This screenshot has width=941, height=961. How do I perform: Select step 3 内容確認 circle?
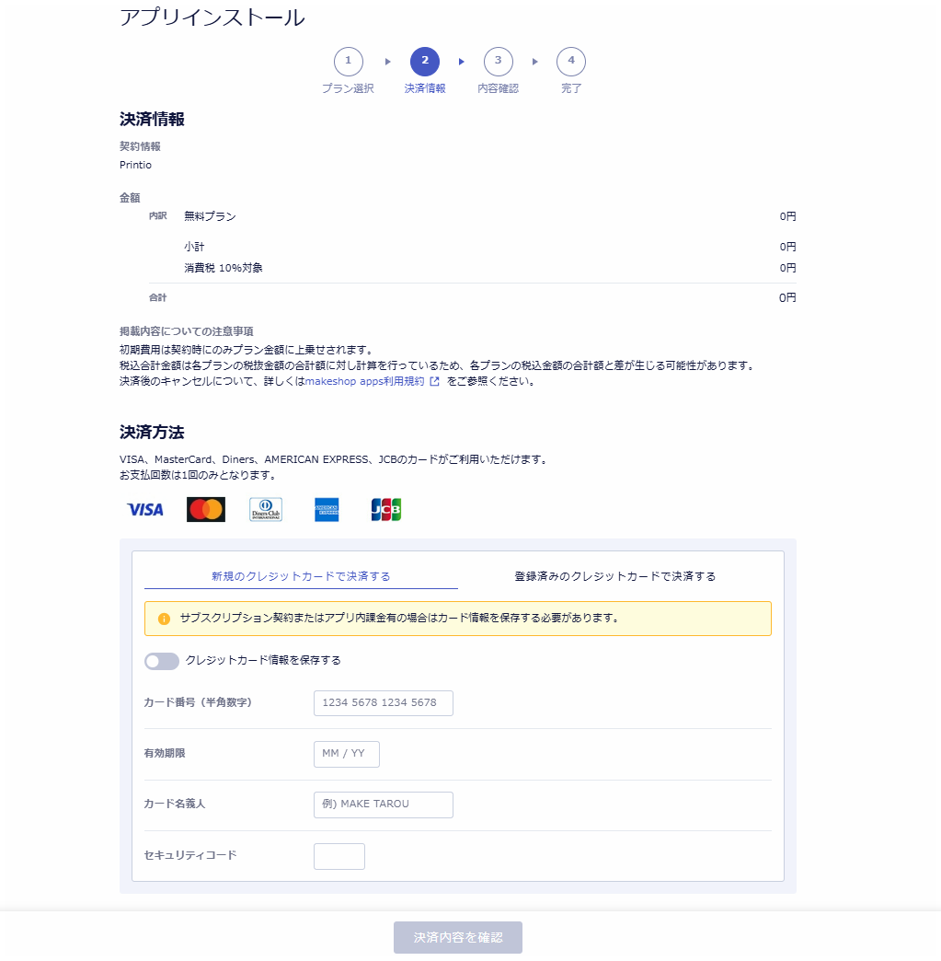tap(498, 62)
